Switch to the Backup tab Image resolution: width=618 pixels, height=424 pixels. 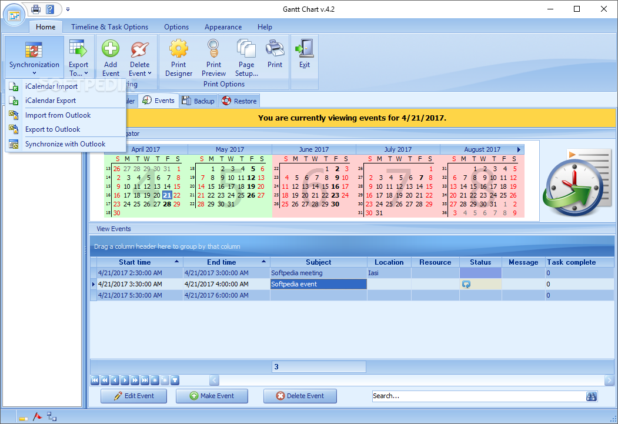(198, 101)
